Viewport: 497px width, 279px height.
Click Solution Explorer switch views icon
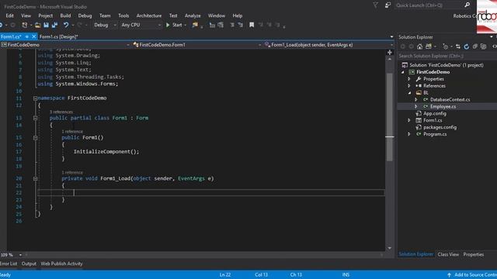click(x=429, y=46)
